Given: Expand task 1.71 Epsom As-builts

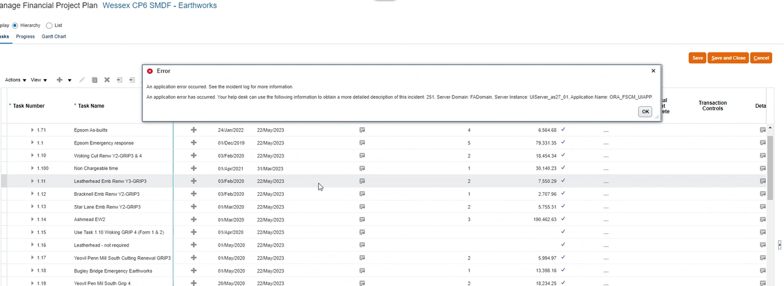Looking at the screenshot, I should (x=33, y=130).
